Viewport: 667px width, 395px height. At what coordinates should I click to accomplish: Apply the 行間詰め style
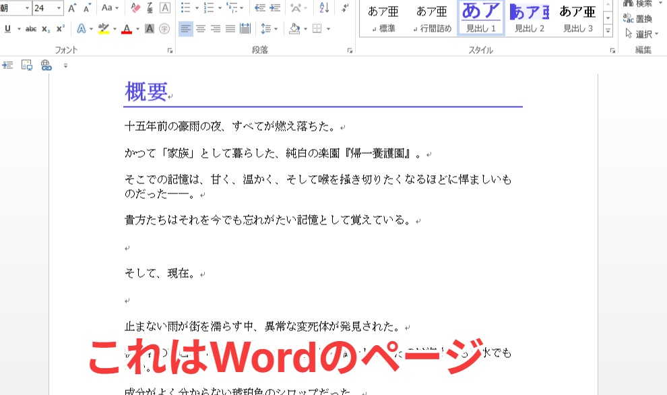pos(432,18)
